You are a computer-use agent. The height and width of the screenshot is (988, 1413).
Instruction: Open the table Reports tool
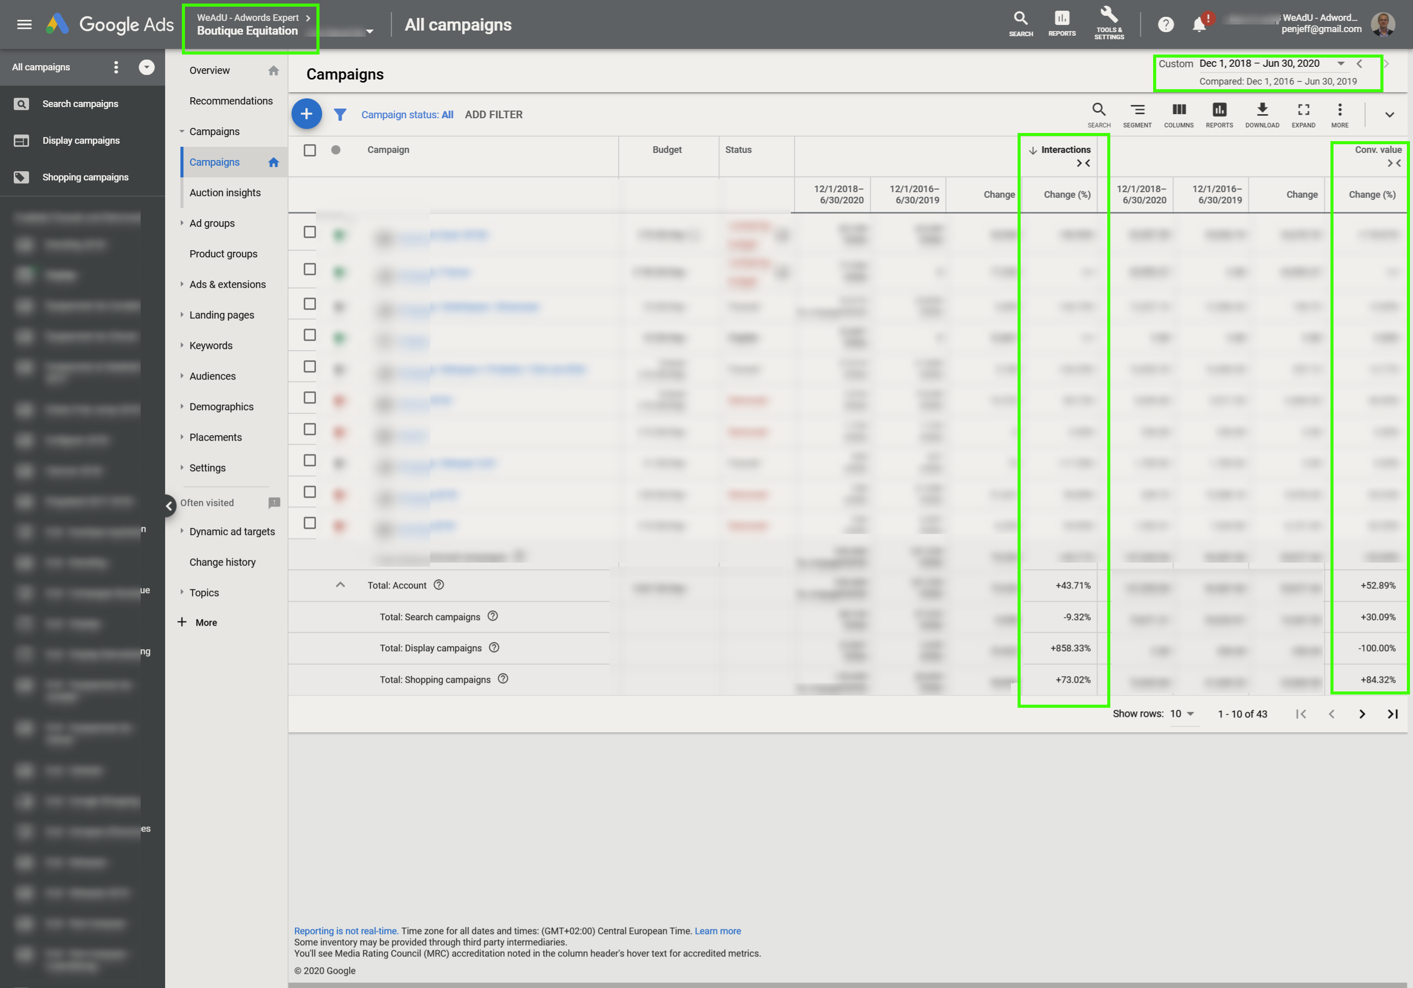[1219, 115]
